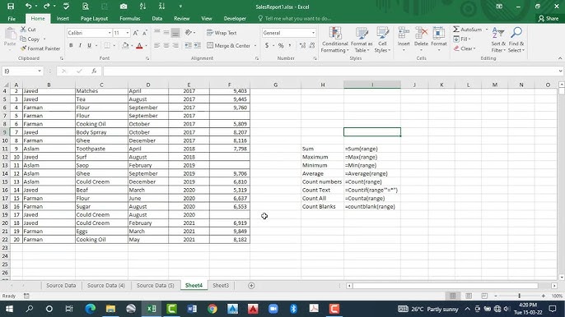Open Find & Select menu
565x317 pixels.
click(x=516, y=39)
